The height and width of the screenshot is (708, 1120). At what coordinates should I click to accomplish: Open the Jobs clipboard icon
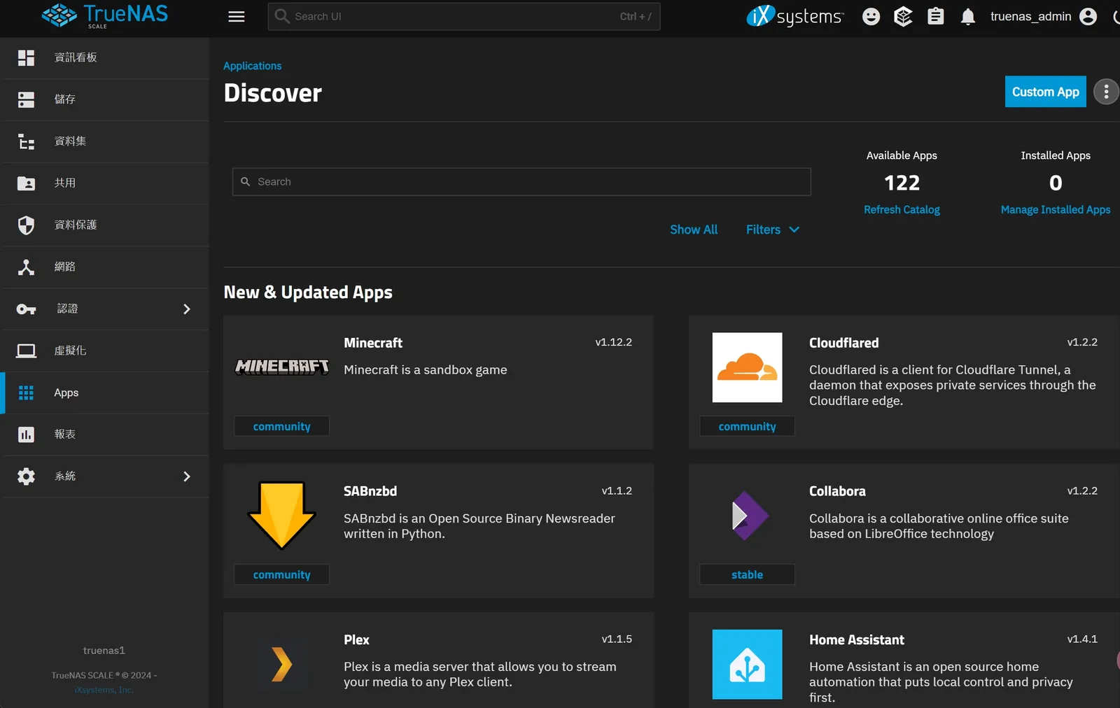(x=936, y=16)
